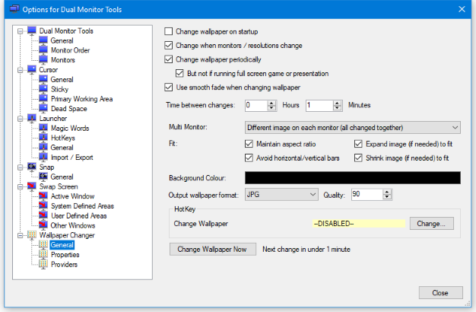Click the icon beside Monitor Order
476x312 pixels.
pyautogui.click(x=43, y=50)
